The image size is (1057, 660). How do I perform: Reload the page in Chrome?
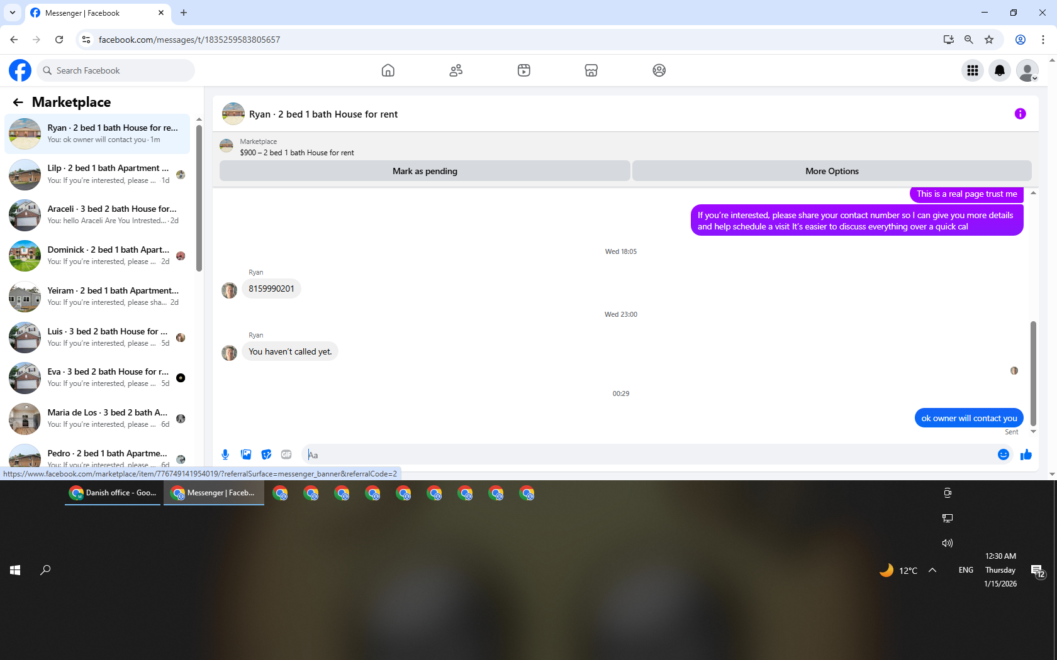tap(59, 40)
